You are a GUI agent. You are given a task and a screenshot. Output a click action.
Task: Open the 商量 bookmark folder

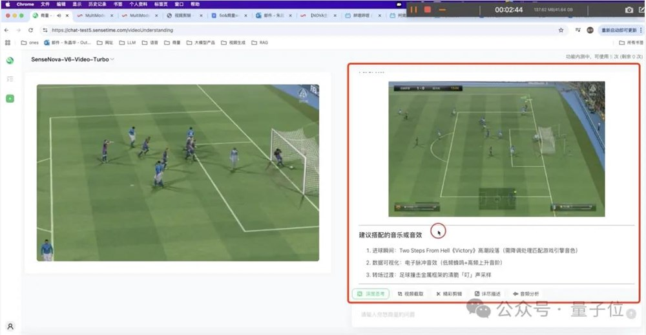[172, 43]
